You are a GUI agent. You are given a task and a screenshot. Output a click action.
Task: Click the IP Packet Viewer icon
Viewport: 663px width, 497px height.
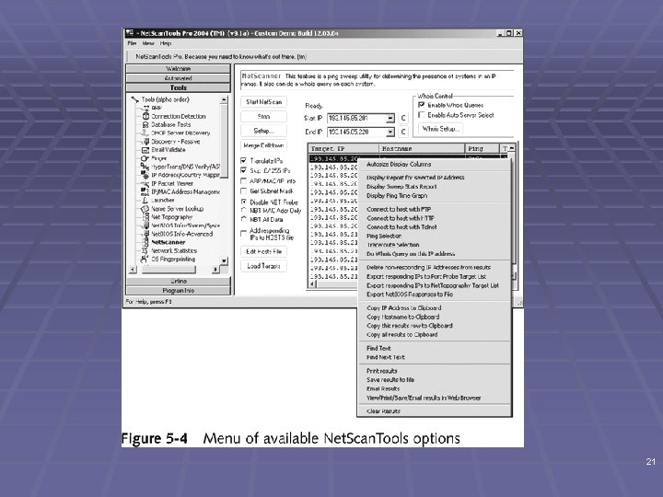tap(145, 183)
